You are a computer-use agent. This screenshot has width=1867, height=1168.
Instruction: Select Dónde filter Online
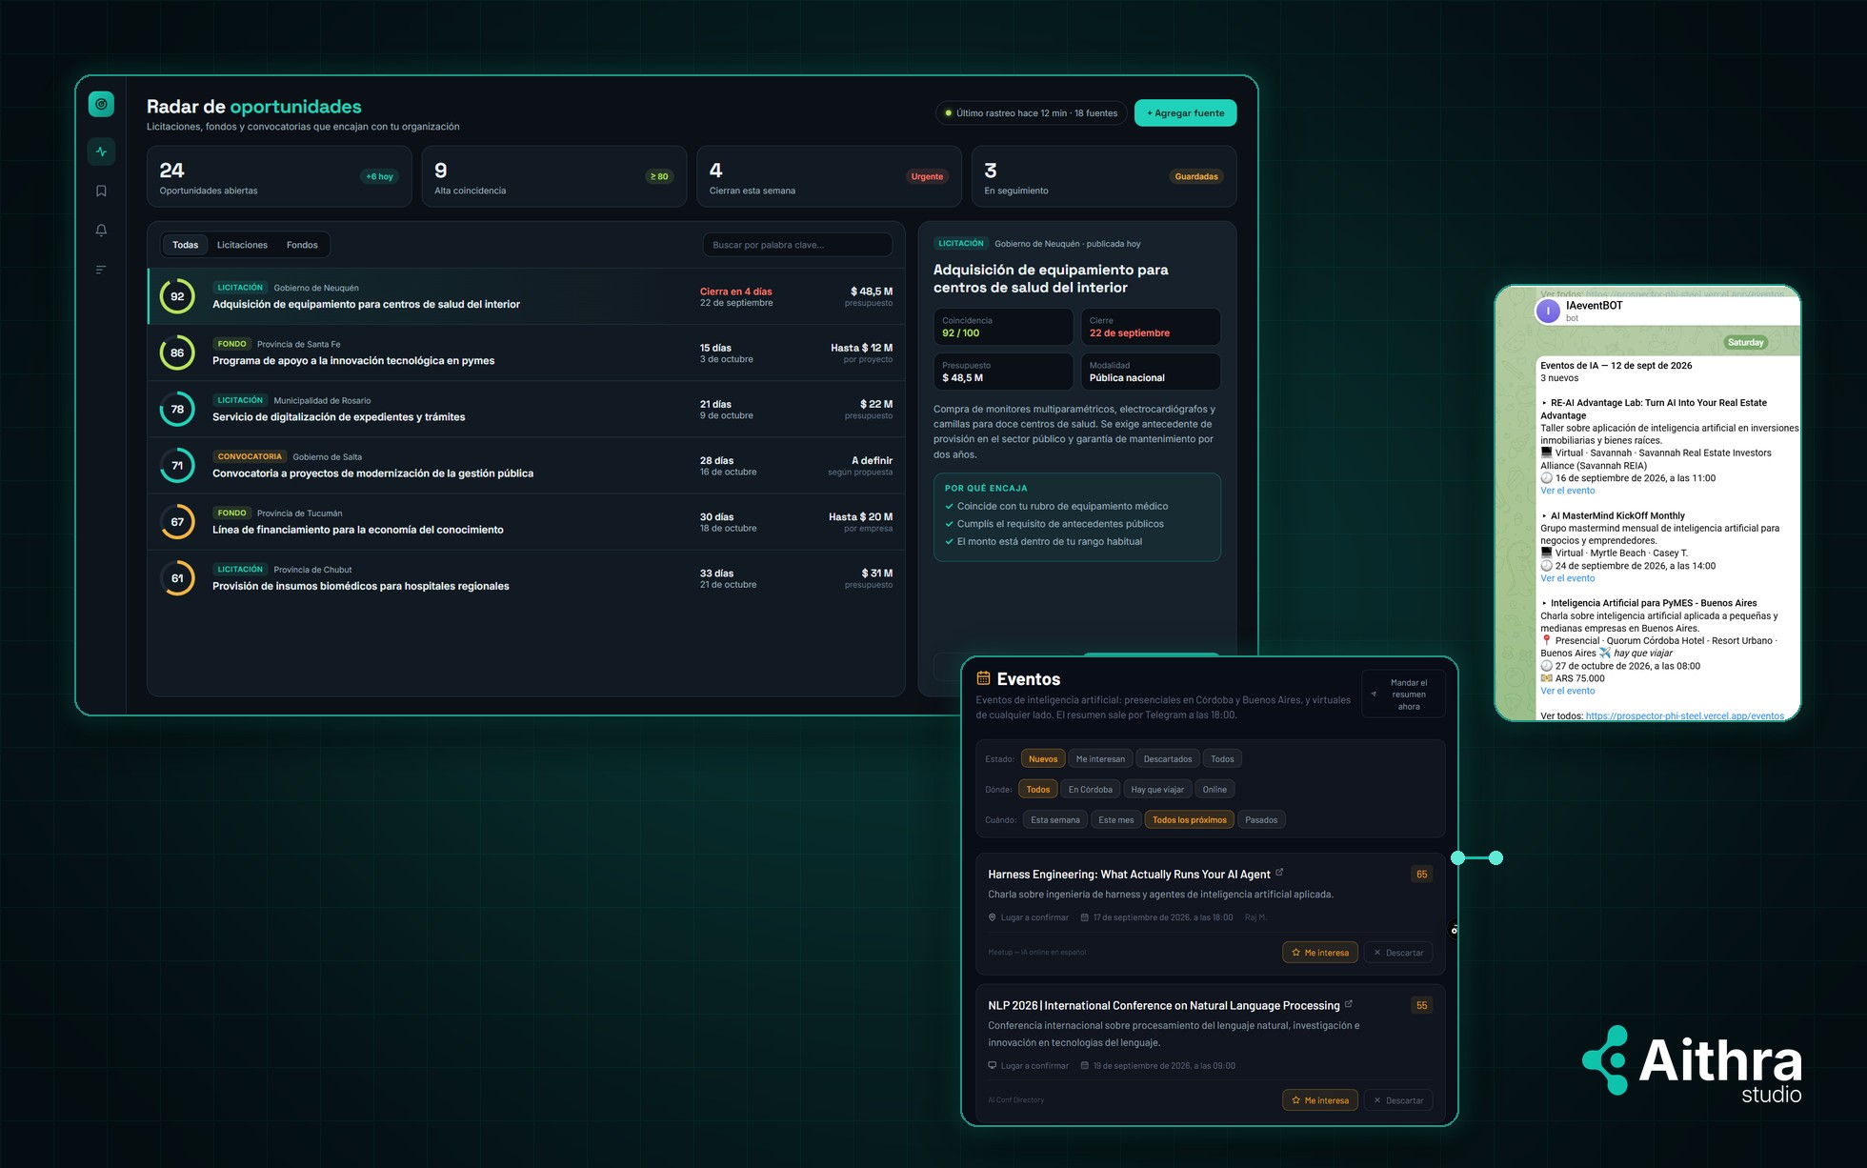click(x=1215, y=789)
